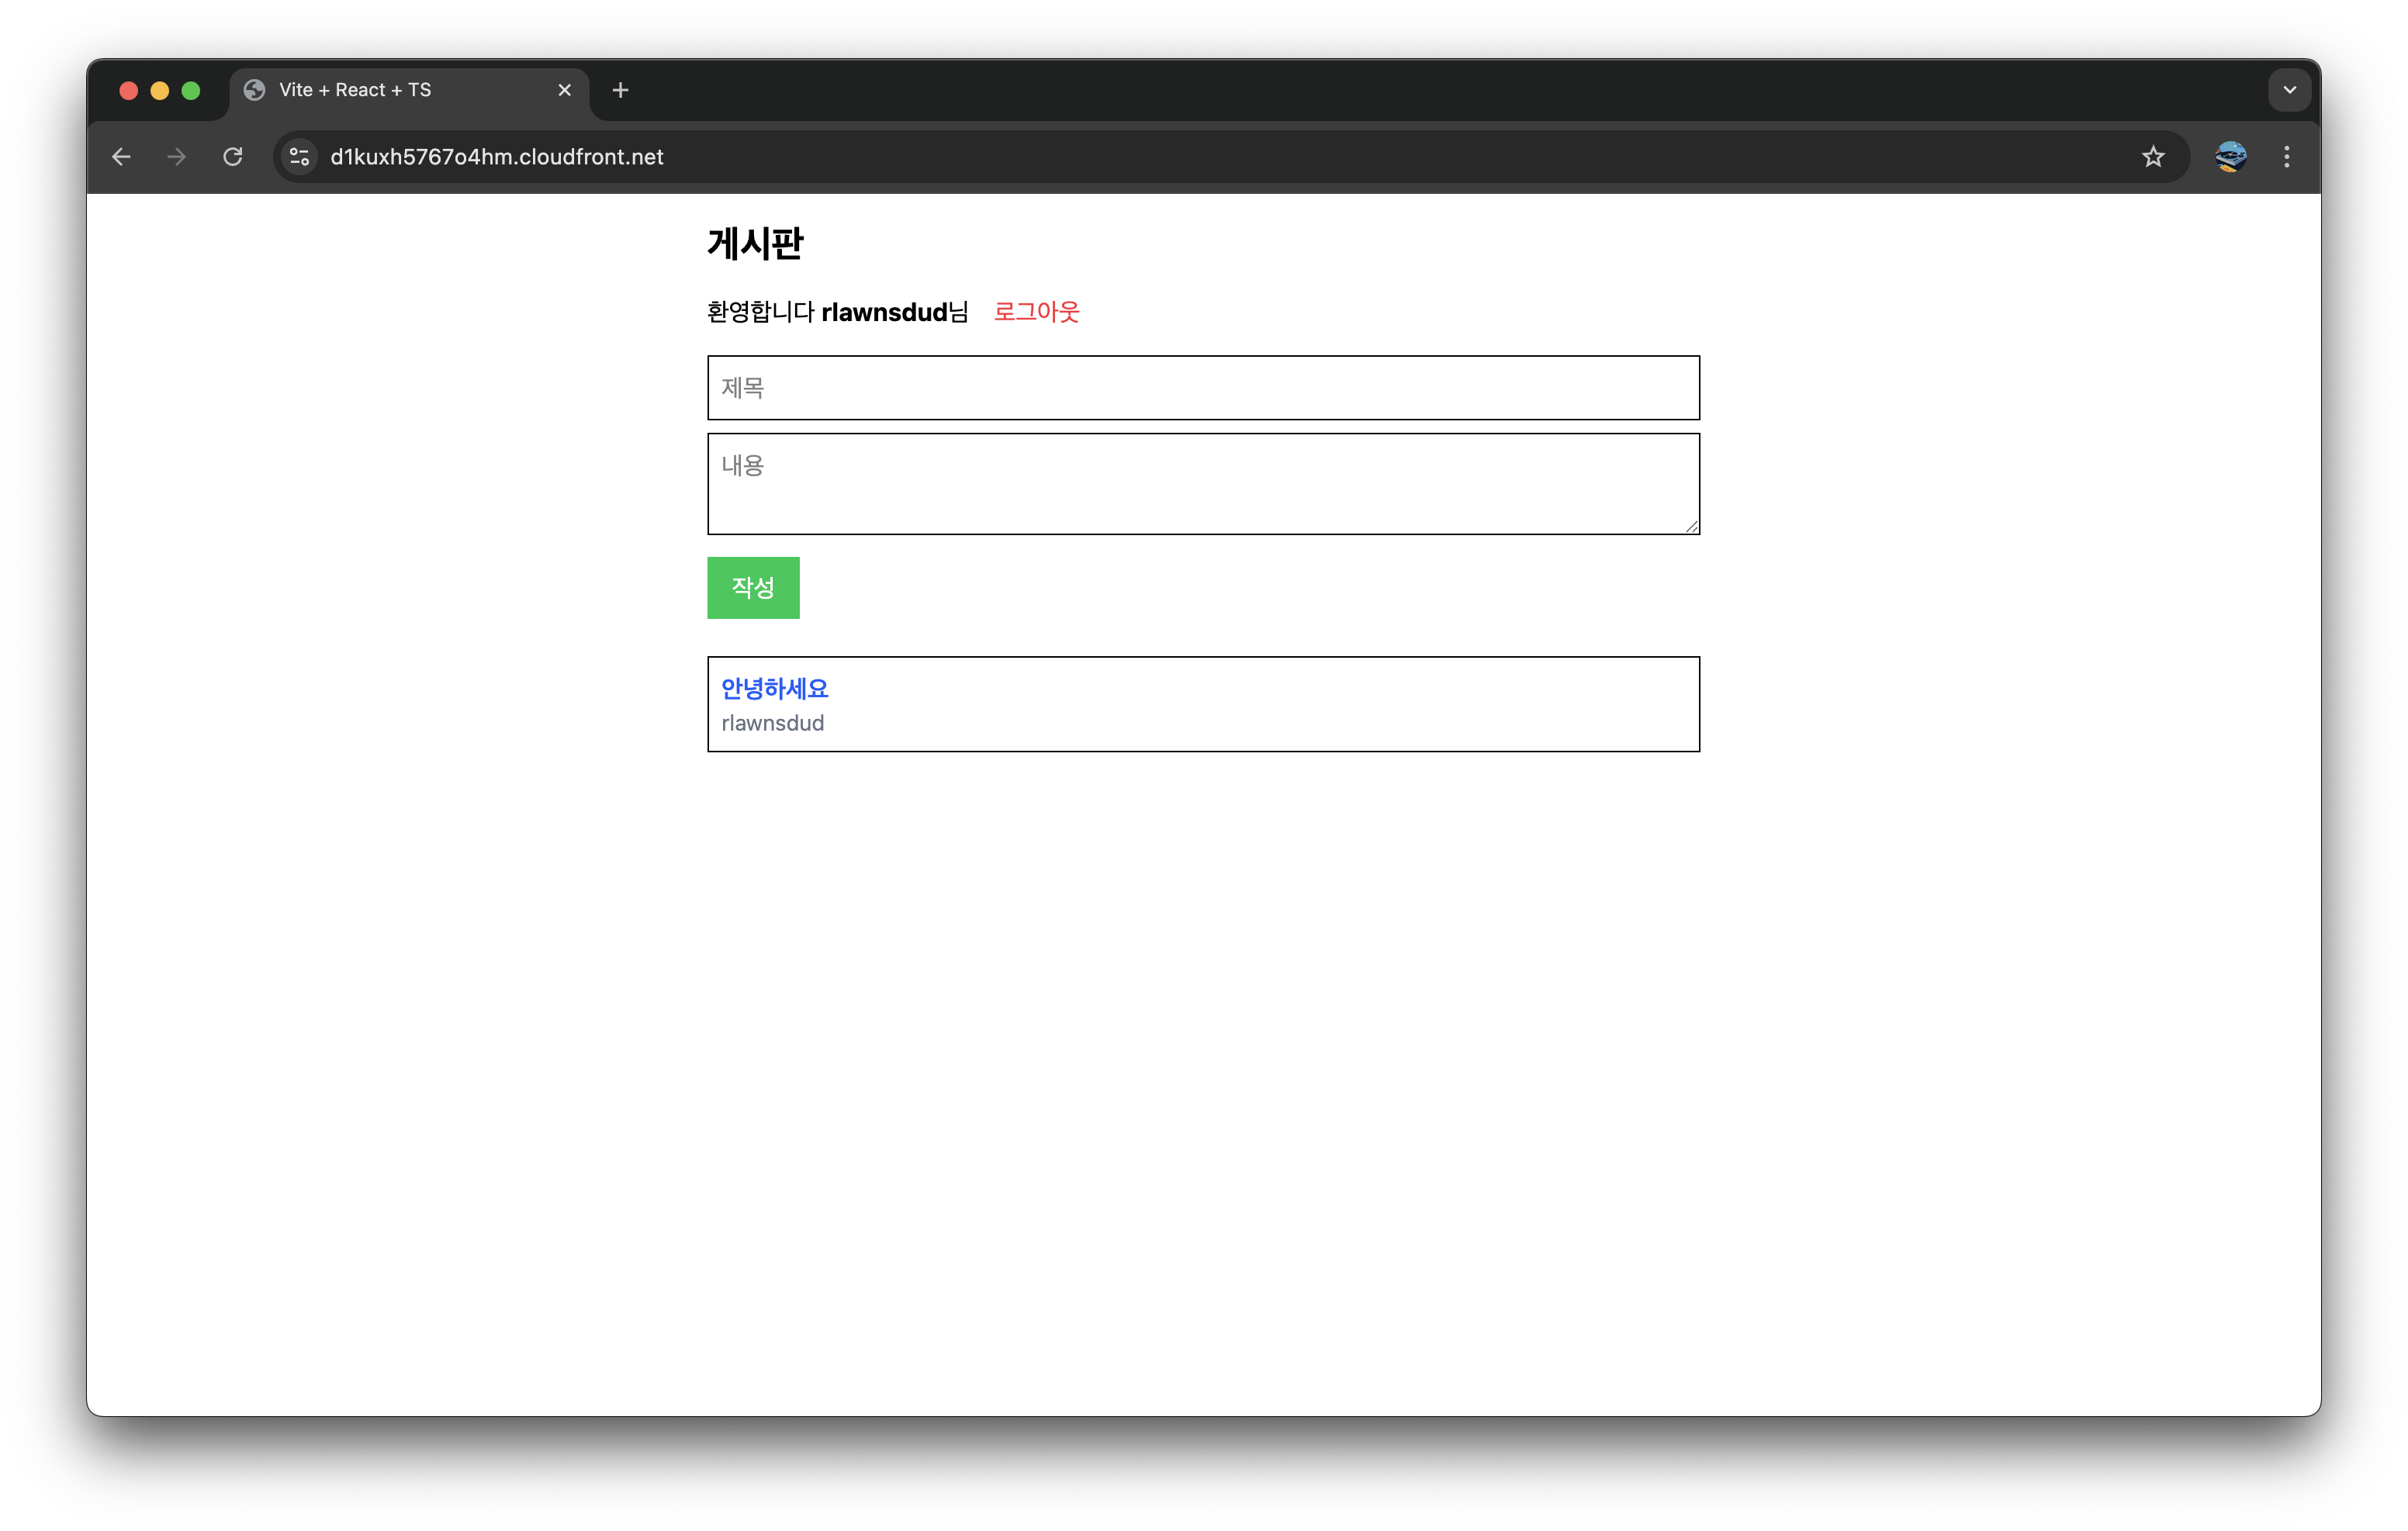The height and width of the screenshot is (1531, 2408).
Task: Open Chrome three-dot menu
Action: point(2286,157)
